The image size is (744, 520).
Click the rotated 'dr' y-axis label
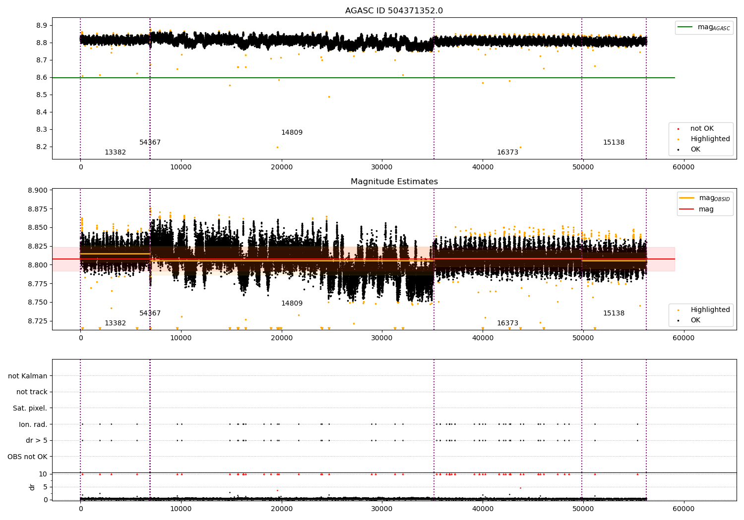pos(32,487)
